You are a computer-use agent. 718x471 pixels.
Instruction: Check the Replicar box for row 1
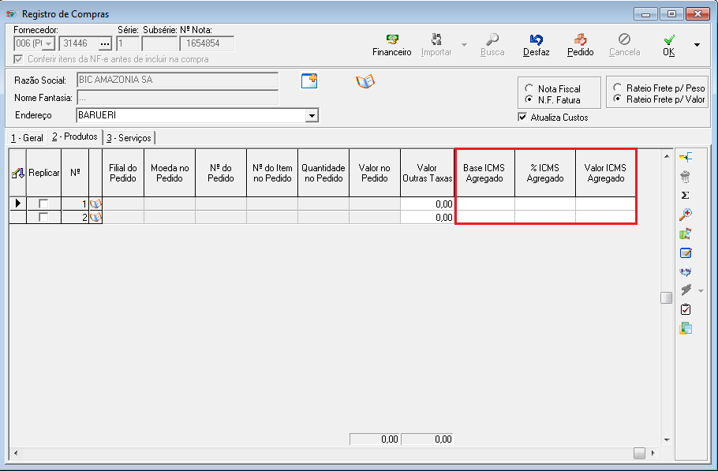click(43, 204)
